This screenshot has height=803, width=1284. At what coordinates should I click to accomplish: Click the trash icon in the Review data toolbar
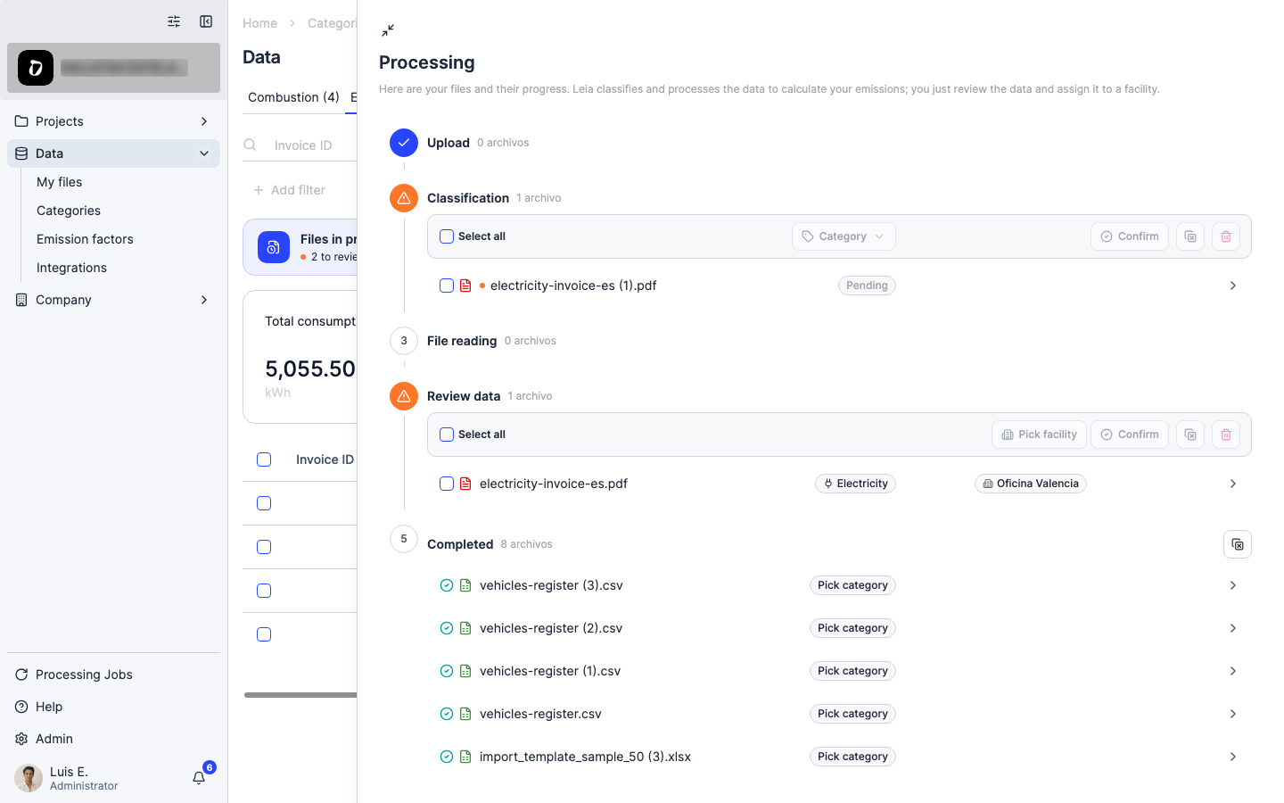1226,435
